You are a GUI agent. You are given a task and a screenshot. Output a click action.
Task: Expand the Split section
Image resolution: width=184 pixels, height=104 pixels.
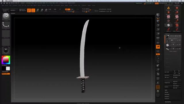(166, 90)
